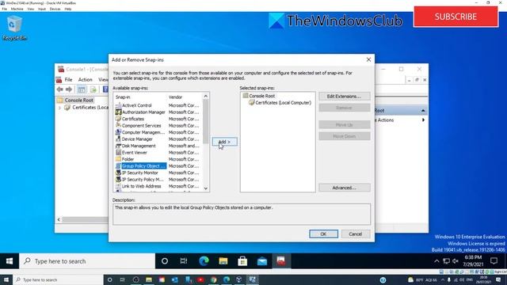Click Back arrow in Console1 toolbar
507x285 pixels.
tap(60, 89)
